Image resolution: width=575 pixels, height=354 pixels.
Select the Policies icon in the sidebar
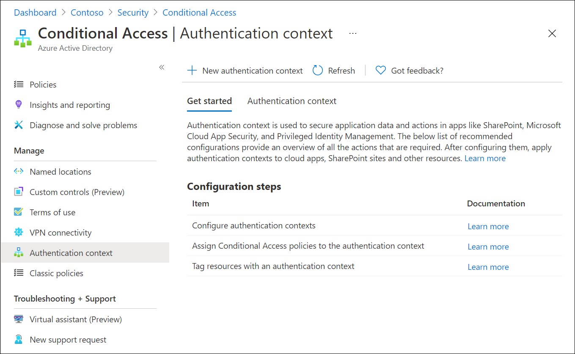(x=19, y=84)
